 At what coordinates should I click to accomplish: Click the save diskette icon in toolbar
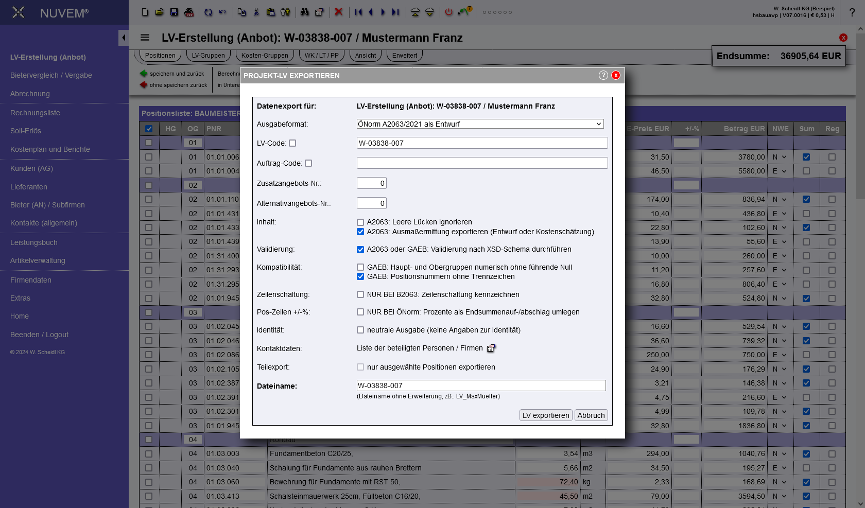click(174, 12)
